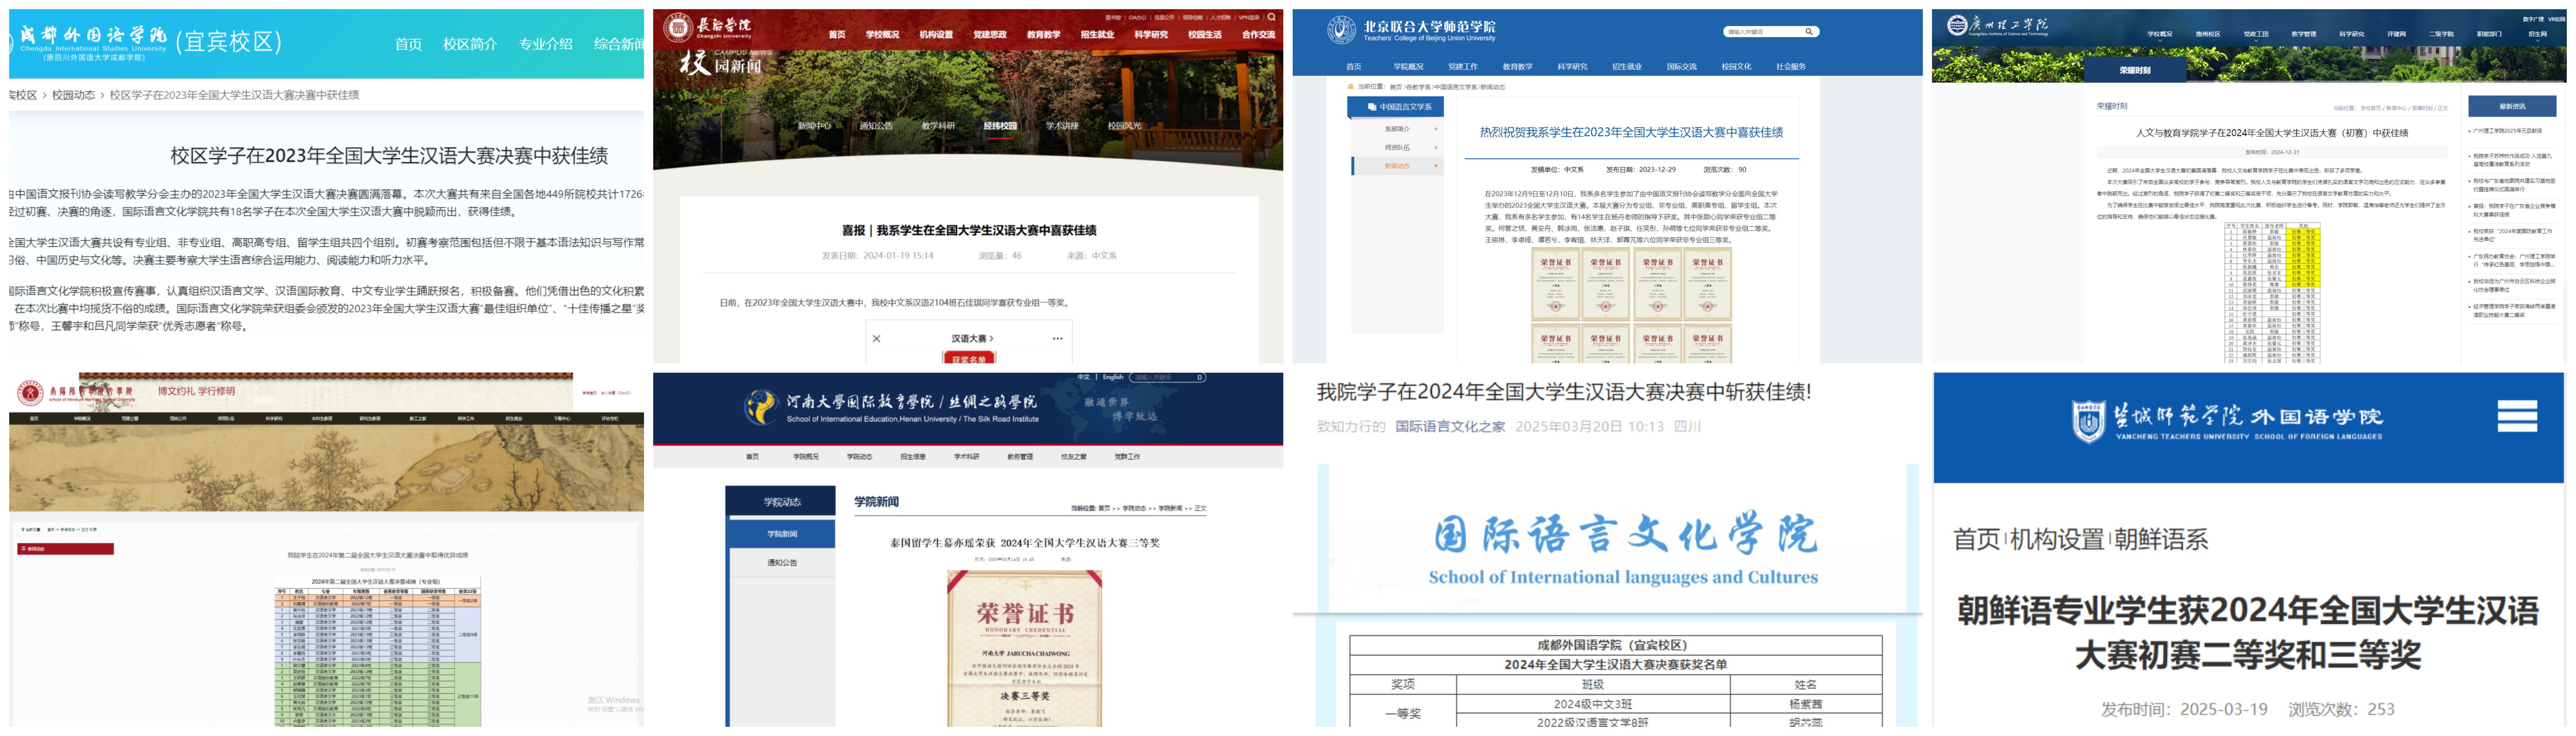
Task: Switch the Henan site language to 中文
Action: tap(1084, 377)
